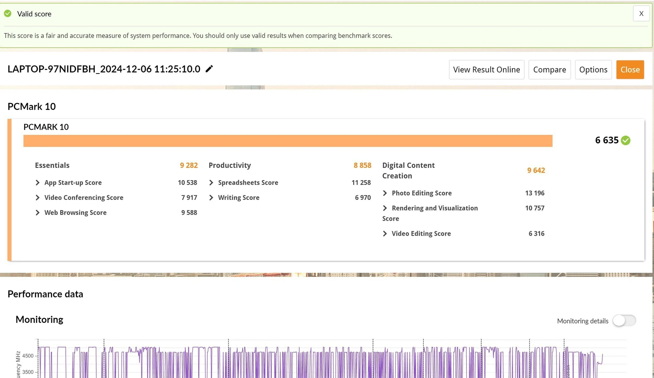Click the 3500 MHz axis label
The image size is (654, 378).
click(28, 372)
